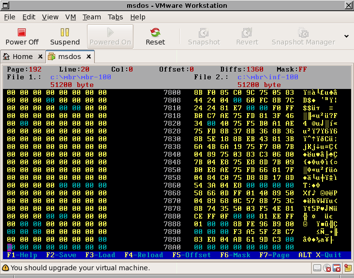
Task: Click offset address 7860
Action: [x=172, y=185]
